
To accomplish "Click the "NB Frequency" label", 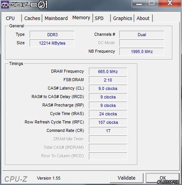I will click(x=102, y=51).
